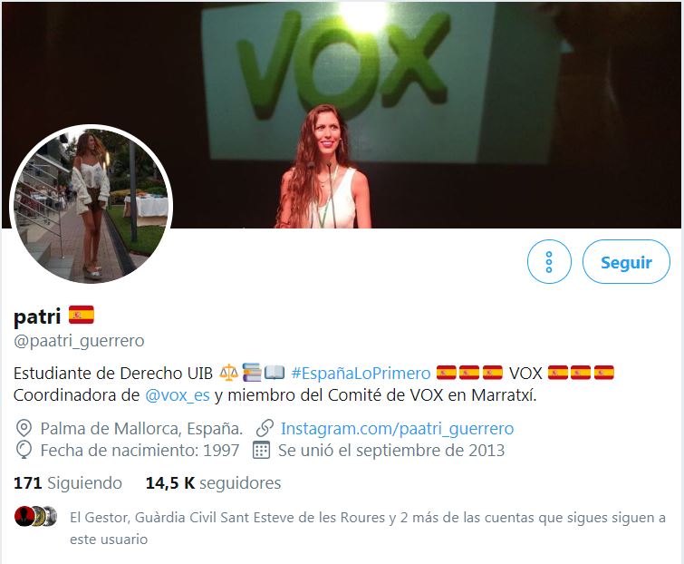
Task: Show the 14,5 K seguidores list
Action: (x=213, y=482)
